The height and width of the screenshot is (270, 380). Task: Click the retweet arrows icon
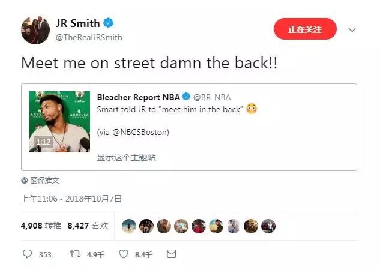[x=75, y=254]
